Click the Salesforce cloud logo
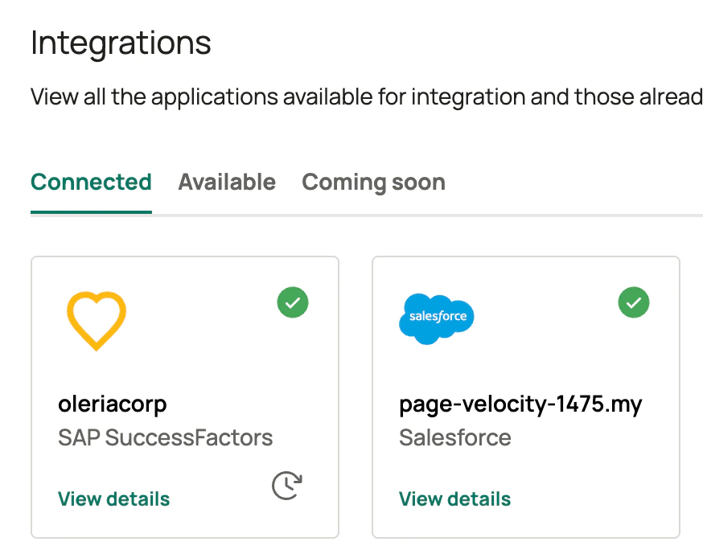The image size is (703, 558). coord(436,318)
